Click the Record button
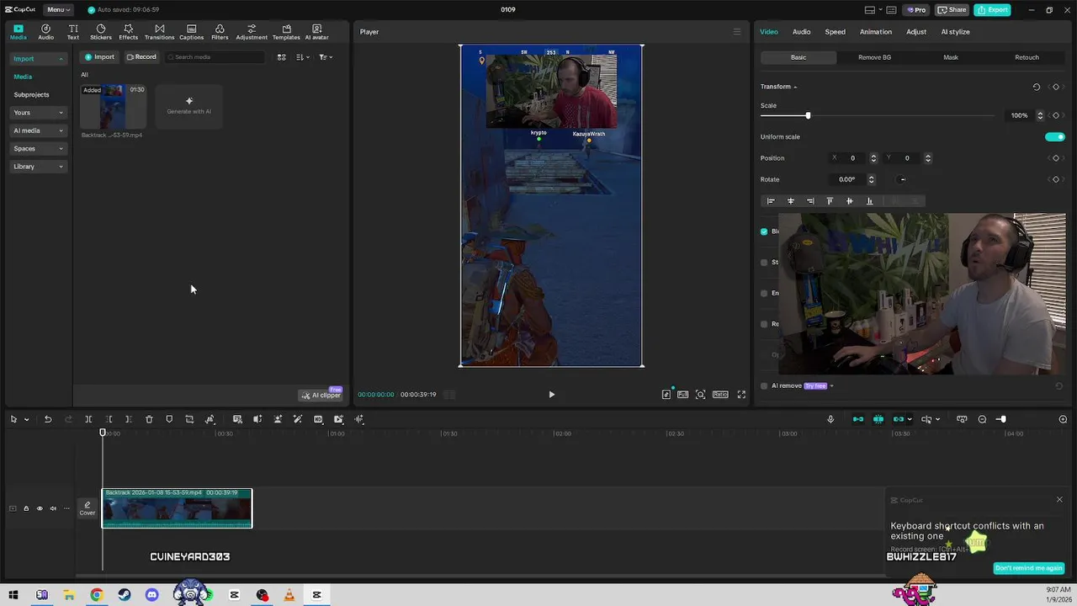This screenshot has width=1077, height=606. (x=141, y=57)
